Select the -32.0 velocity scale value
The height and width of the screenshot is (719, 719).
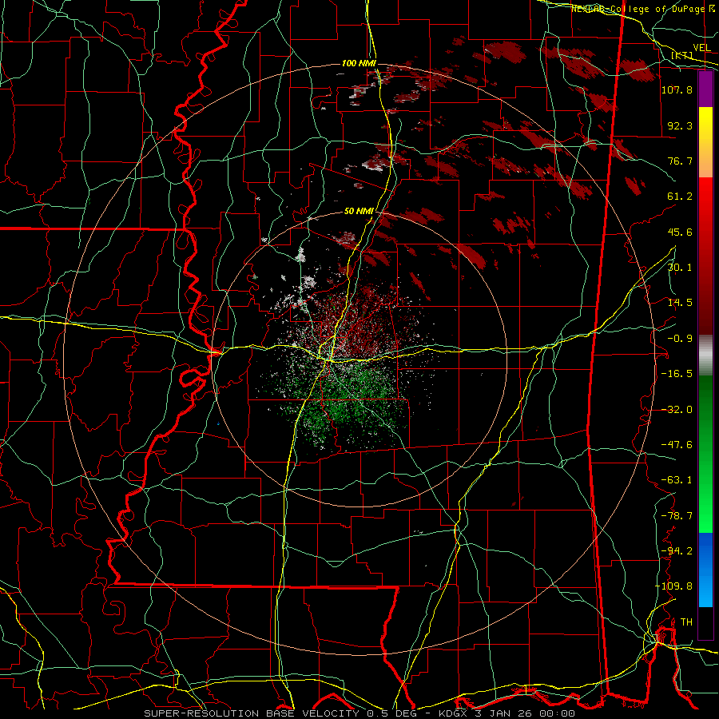pos(677,410)
